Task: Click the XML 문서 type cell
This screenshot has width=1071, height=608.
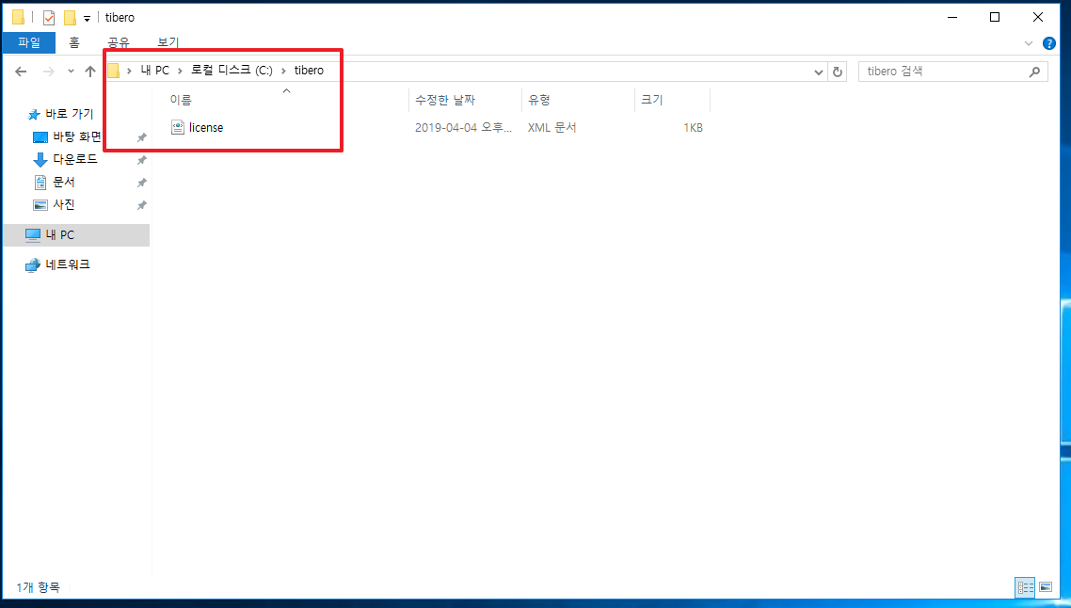Action: click(551, 128)
